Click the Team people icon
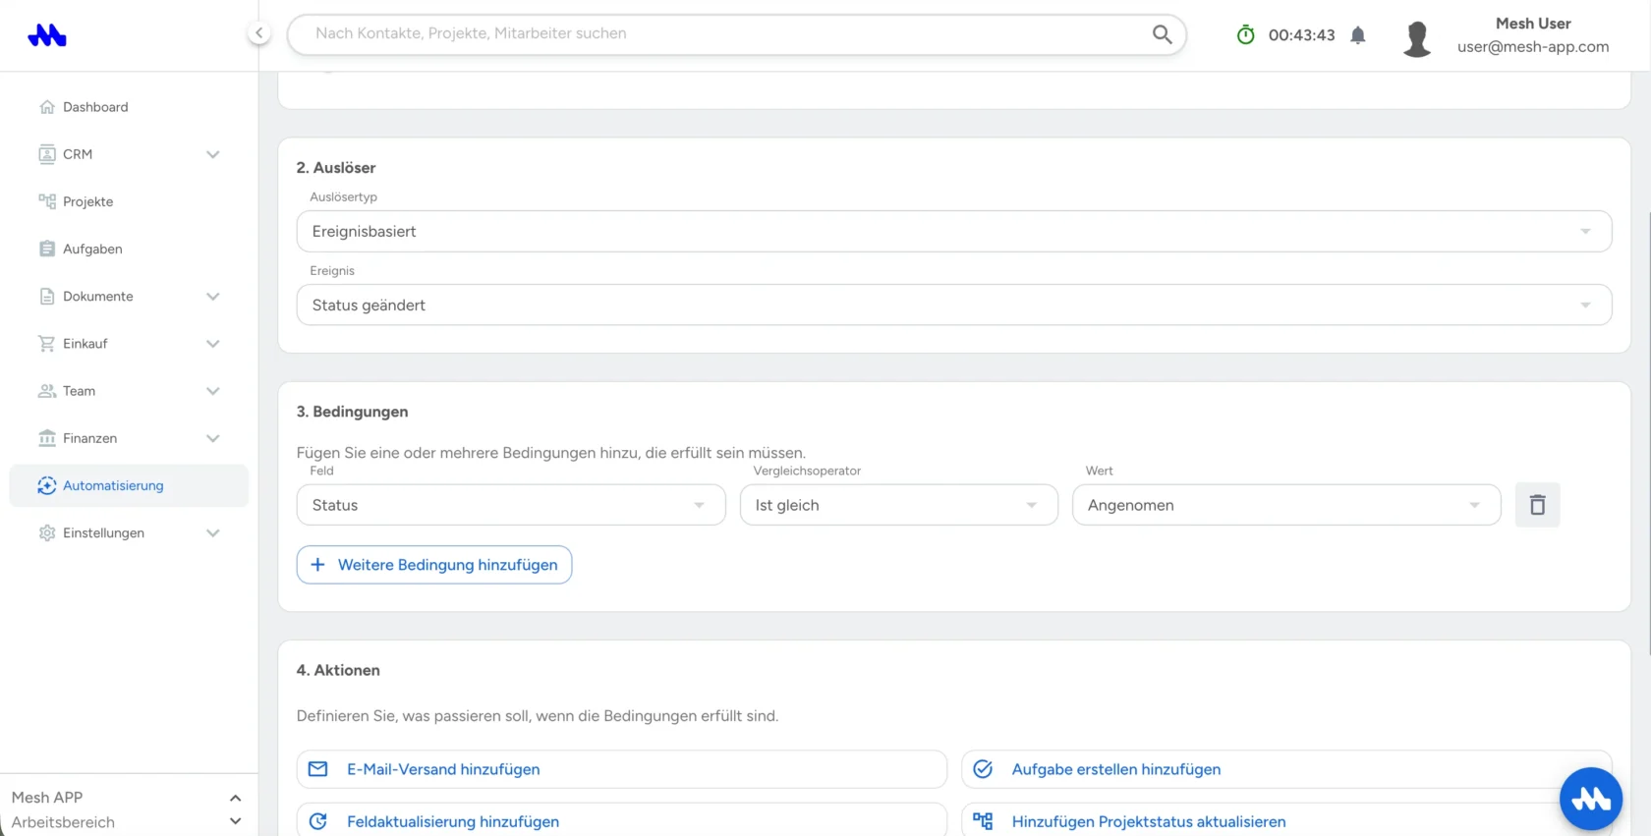This screenshot has width=1651, height=836. click(47, 391)
